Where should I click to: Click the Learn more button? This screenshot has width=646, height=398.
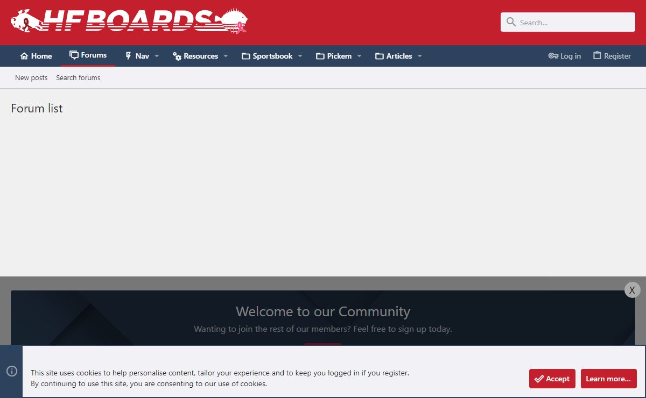coord(609,379)
